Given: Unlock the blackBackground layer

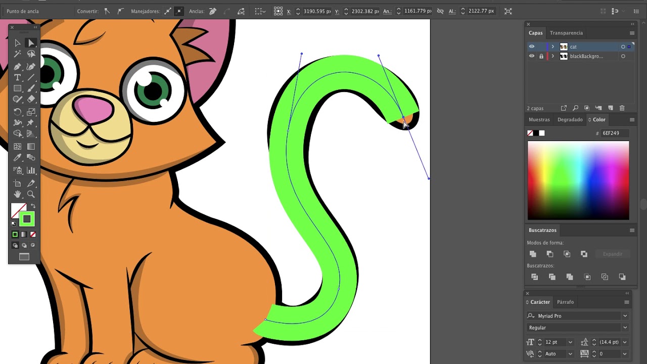Looking at the screenshot, I should pos(541,56).
